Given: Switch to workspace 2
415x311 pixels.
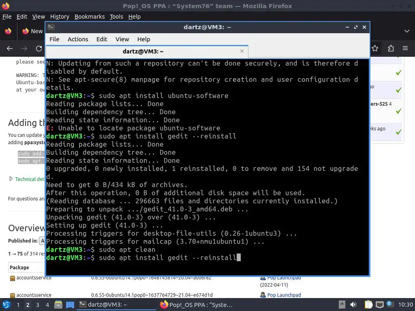Looking at the screenshot, I should pyautogui.click(x=28, y=305).
